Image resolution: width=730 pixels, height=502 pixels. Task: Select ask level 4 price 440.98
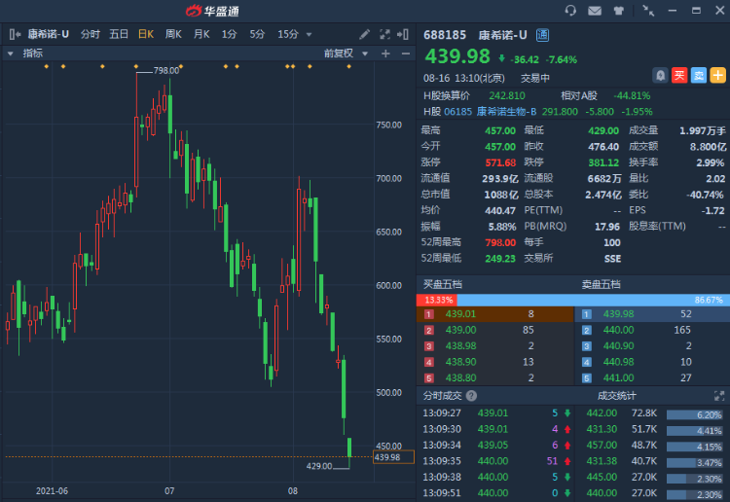pos(618,362)
